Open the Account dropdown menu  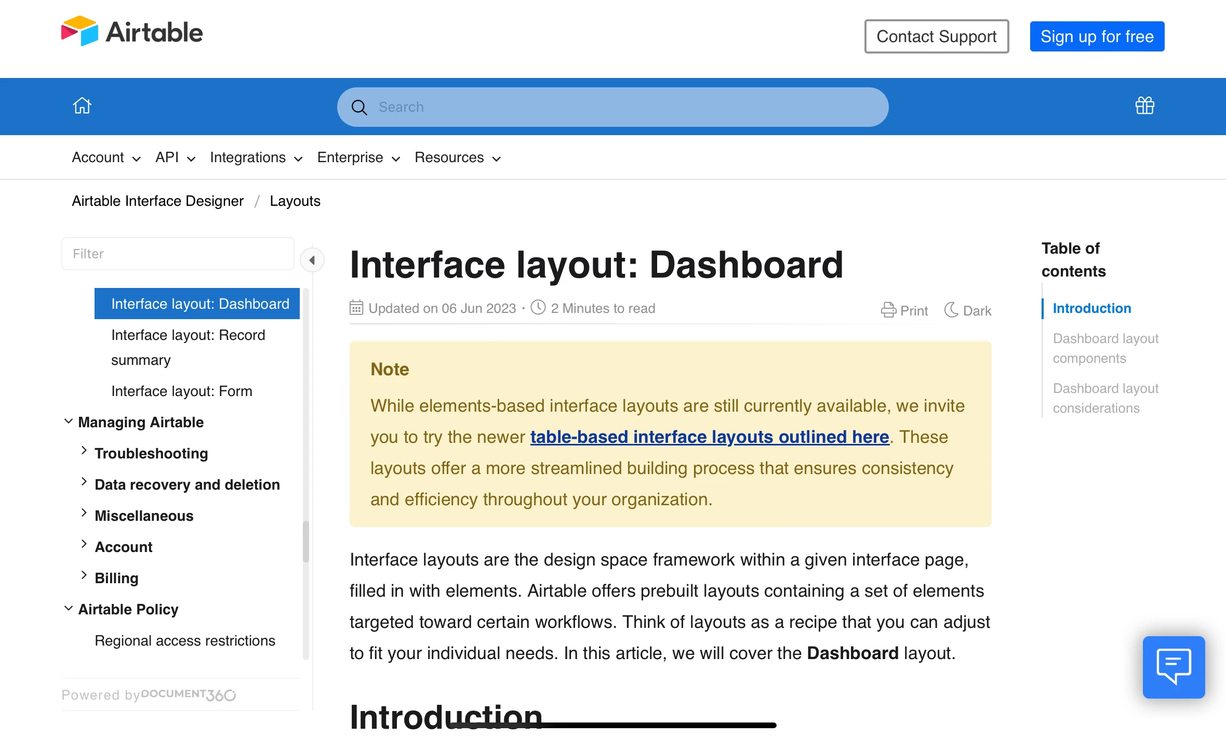106,157
